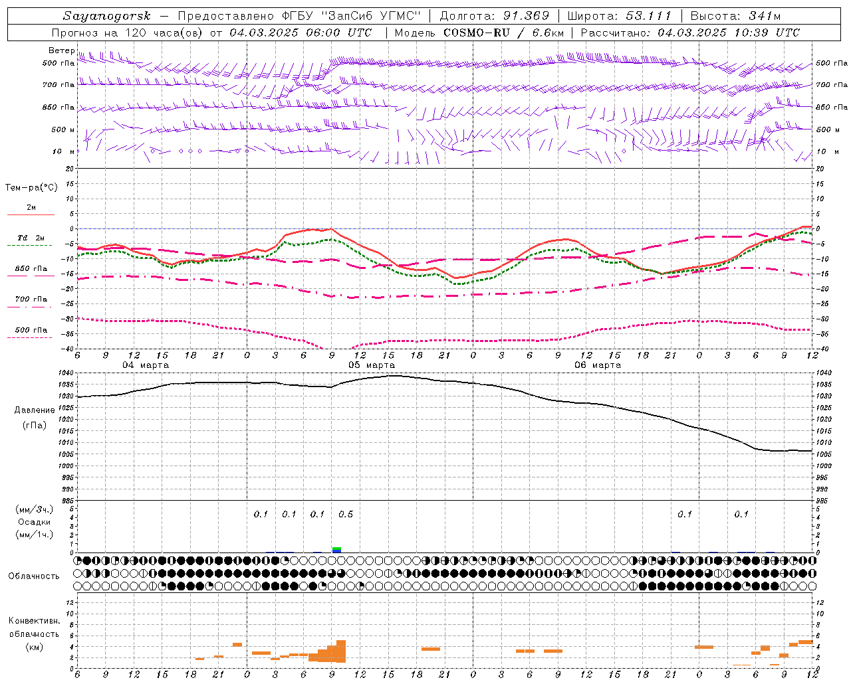Select the left '10 м' wind level label
The height and width of the screenshot is (680, 851).
point(64,151)
